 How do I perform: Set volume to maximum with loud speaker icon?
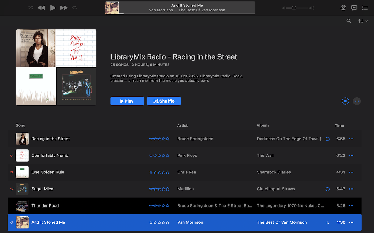pyautogui.click(x=312, y=8)
